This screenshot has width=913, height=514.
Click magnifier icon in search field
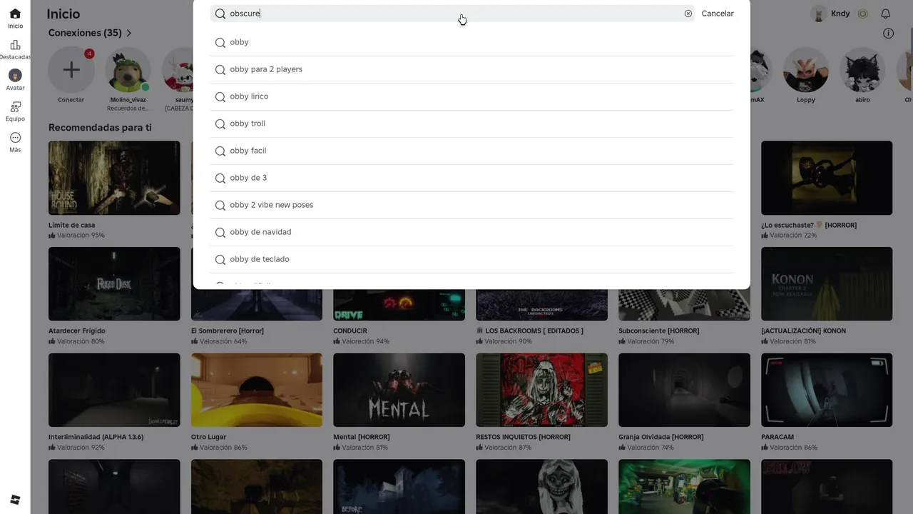click(x=220, y=14)
